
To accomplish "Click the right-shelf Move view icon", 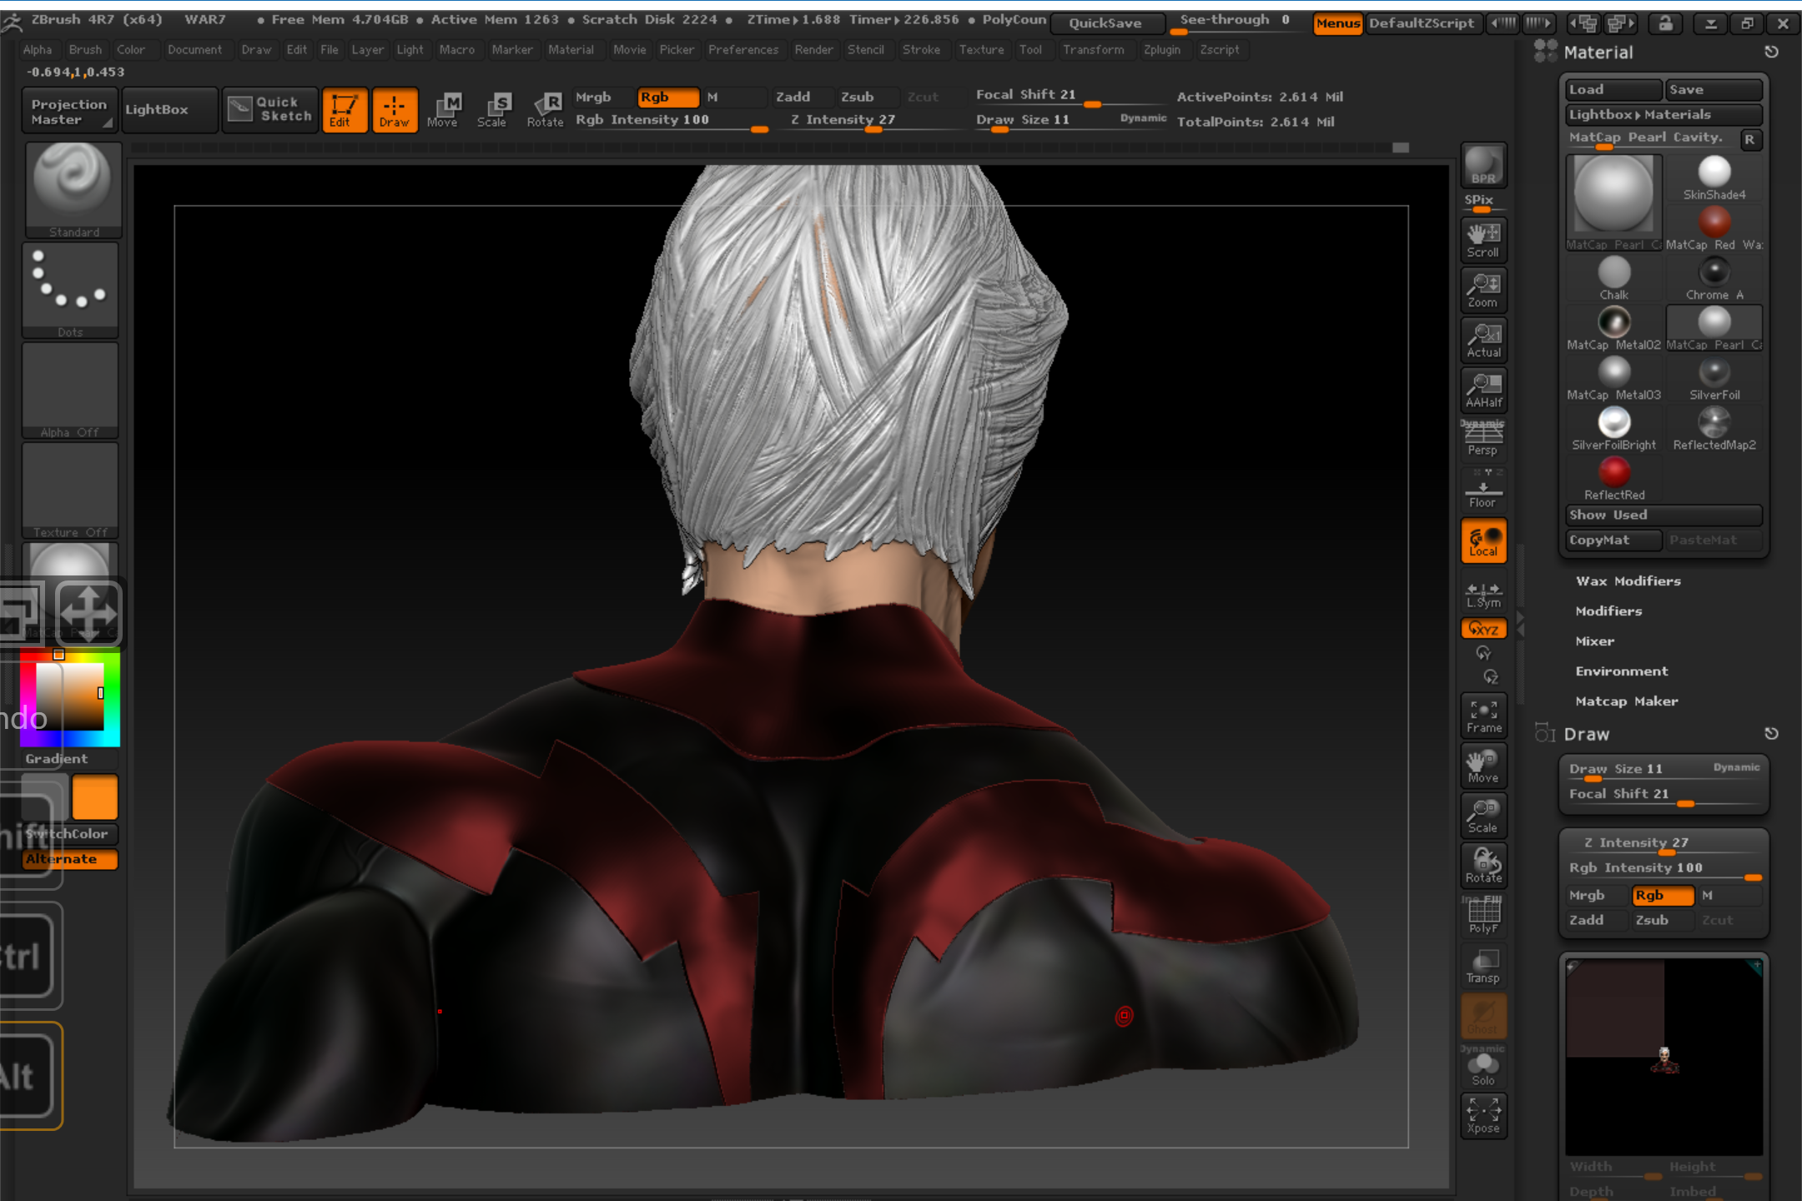I will tap(1483, 766).
